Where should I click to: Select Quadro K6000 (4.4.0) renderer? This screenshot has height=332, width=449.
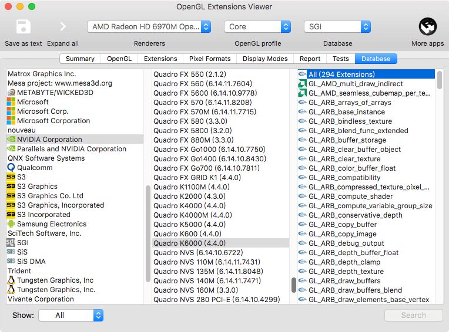click(x=220, y=243)
